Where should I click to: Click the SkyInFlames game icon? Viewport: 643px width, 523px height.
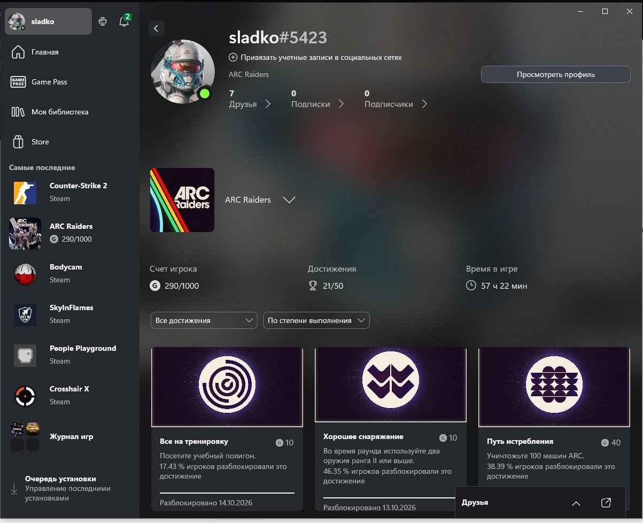click(25, 314)
